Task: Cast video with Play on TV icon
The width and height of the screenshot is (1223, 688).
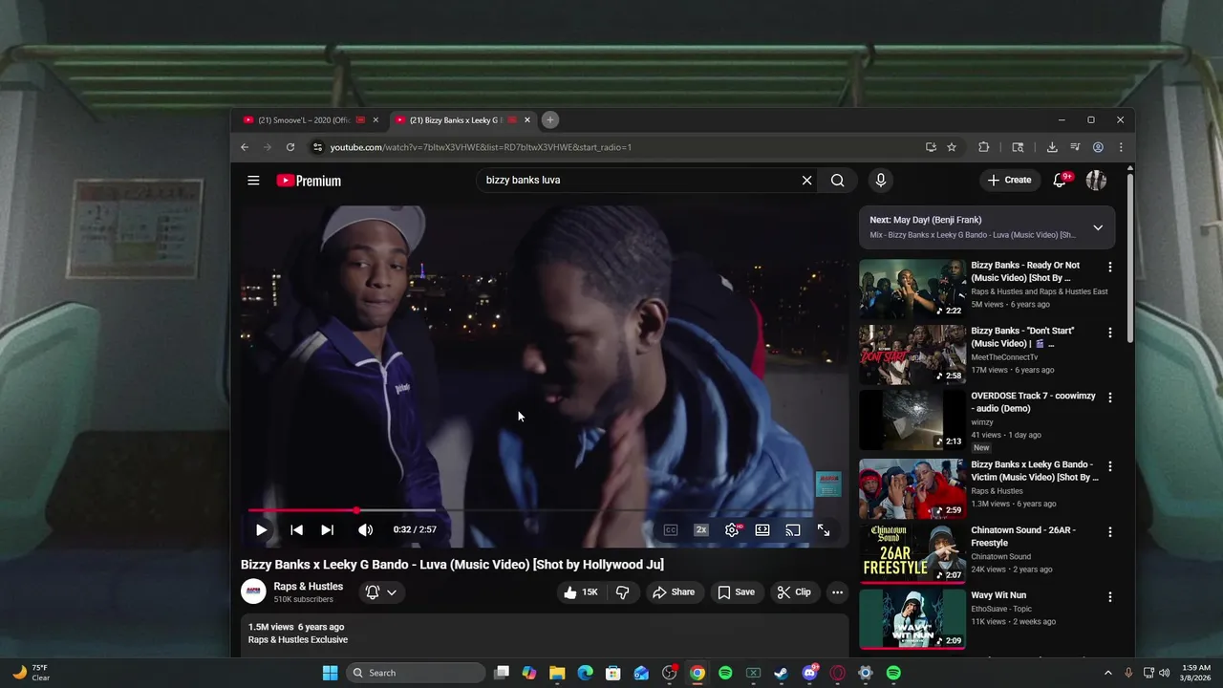Action: (793, 529)
